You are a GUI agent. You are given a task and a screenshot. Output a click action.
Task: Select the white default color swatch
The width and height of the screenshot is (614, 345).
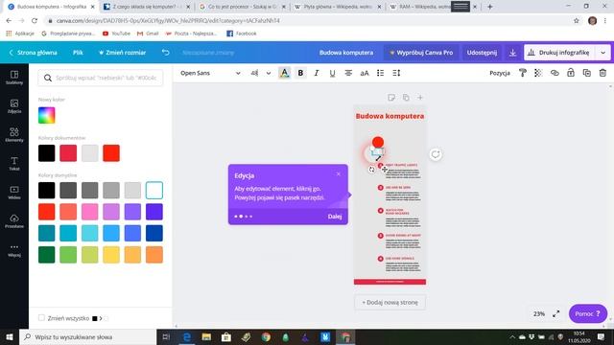point(154,190)
